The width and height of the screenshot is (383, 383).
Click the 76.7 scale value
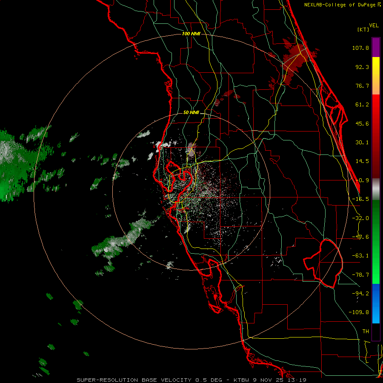tap(362, 86)
